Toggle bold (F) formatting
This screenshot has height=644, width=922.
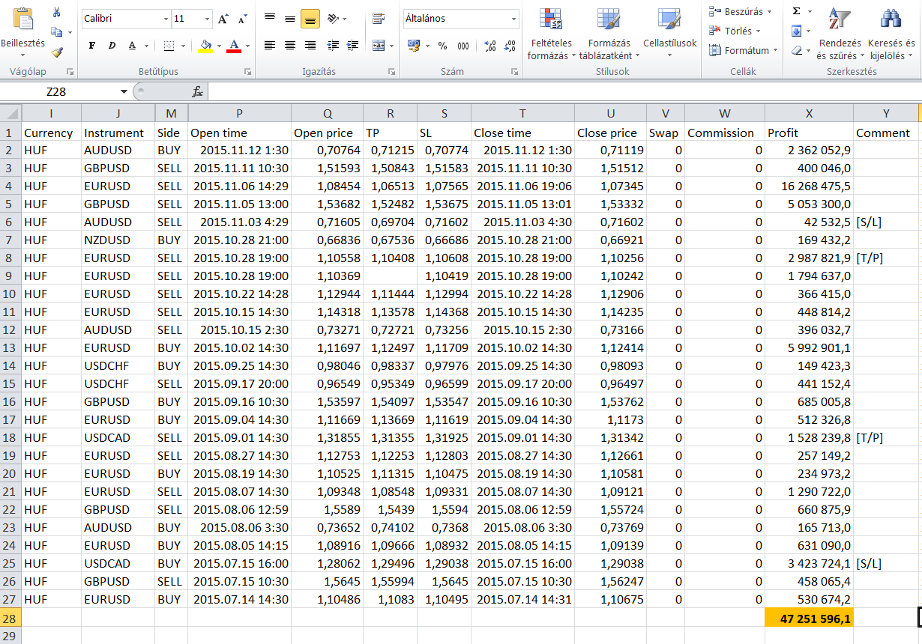coord(92,46)
